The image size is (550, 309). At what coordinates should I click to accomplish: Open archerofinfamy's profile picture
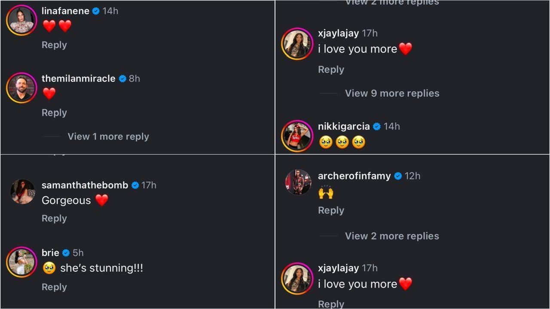[298, 182]
